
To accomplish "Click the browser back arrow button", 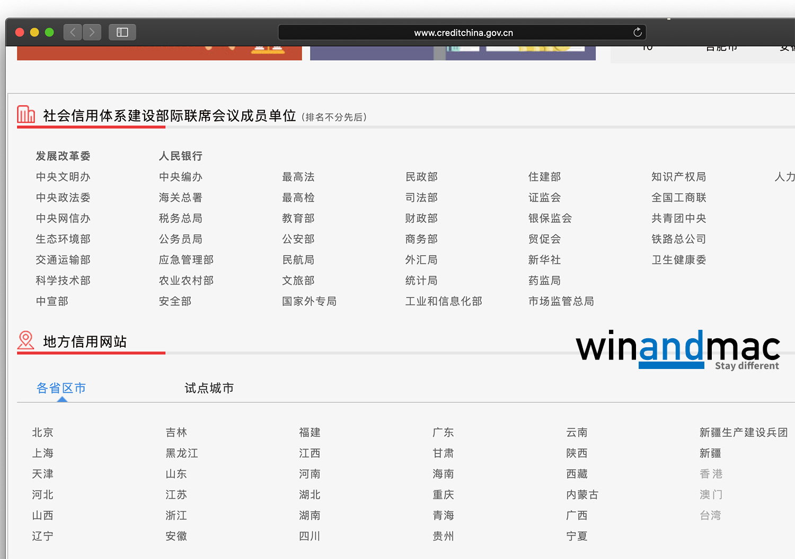I will coord(73,32).
